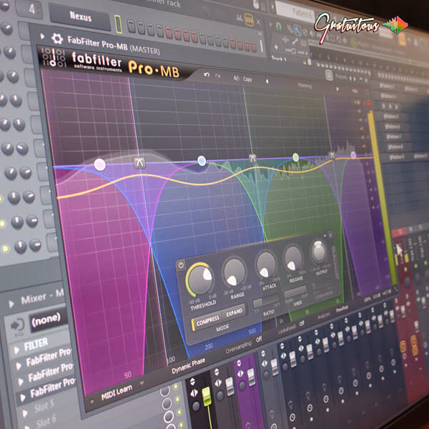Open the gear plugin options icon

click(x=57, y=39)
